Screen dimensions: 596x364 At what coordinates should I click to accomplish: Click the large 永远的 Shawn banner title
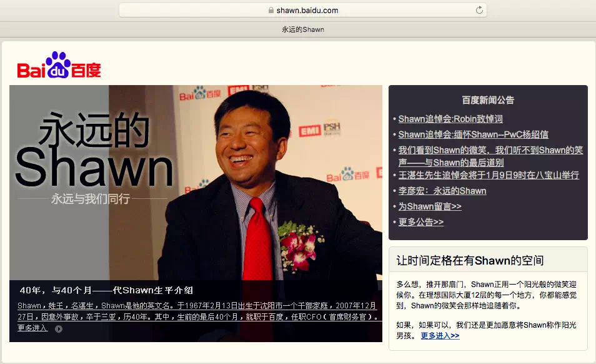(x=94, y=150)
